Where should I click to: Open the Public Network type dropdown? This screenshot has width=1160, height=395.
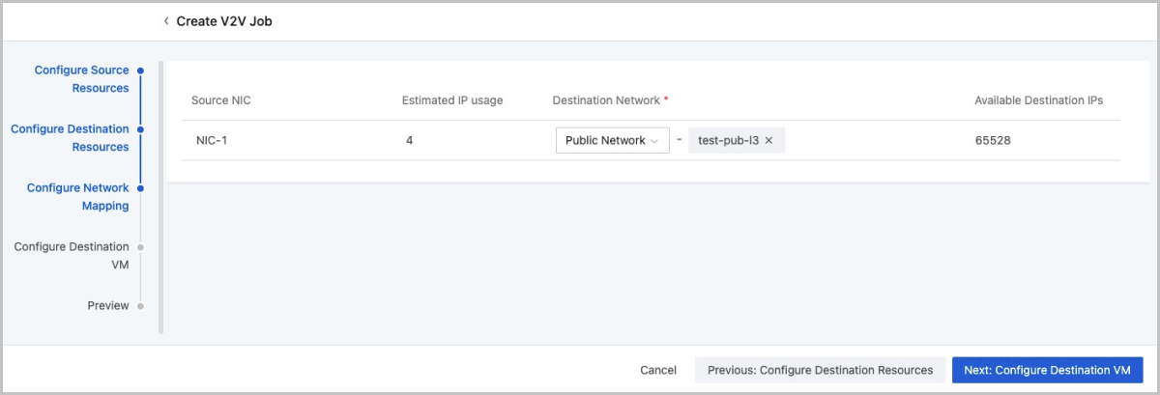(612, 141)
